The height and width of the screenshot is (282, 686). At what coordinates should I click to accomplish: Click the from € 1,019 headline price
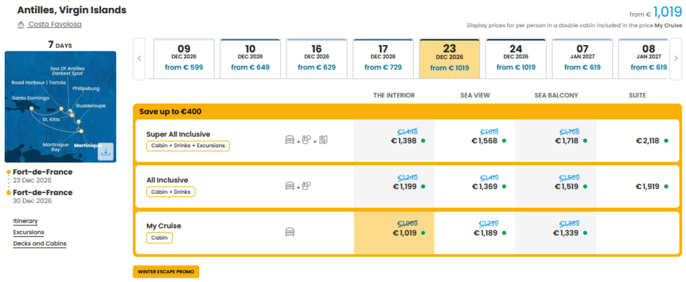click(655, 12)
